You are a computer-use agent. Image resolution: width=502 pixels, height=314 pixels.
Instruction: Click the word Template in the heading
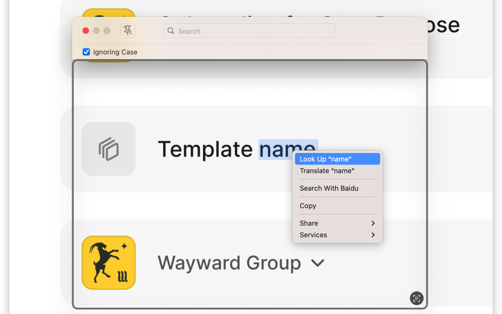[205, 150]
